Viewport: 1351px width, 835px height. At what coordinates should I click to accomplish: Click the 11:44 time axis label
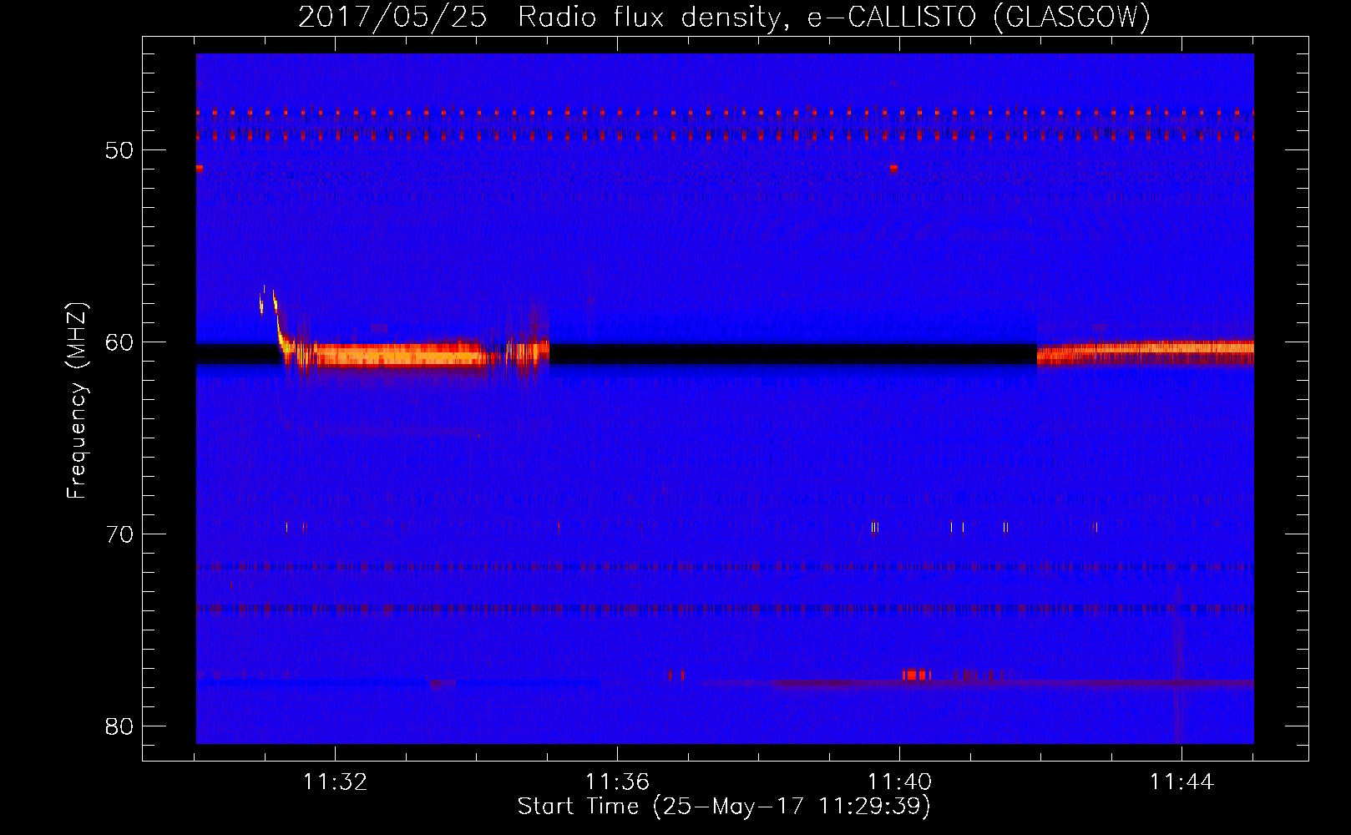[1181, 782]
